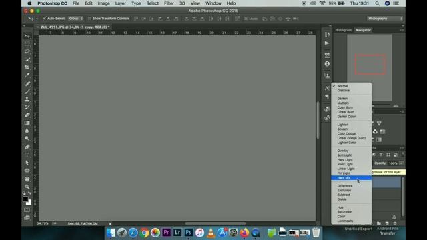Viewport: 427px width, 240px height.
Task: Select the Path Selection tool
Action: tap(27, 163)
